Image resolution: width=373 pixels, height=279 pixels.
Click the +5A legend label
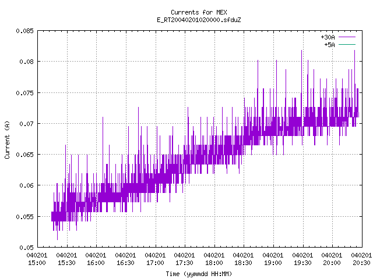pyautogui.click(x=329, y=45)
